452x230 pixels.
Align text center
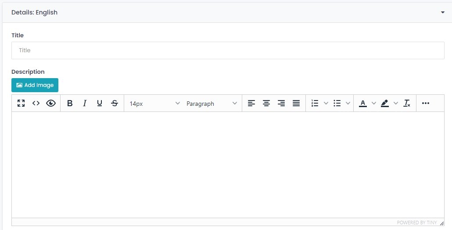[267, 103]
